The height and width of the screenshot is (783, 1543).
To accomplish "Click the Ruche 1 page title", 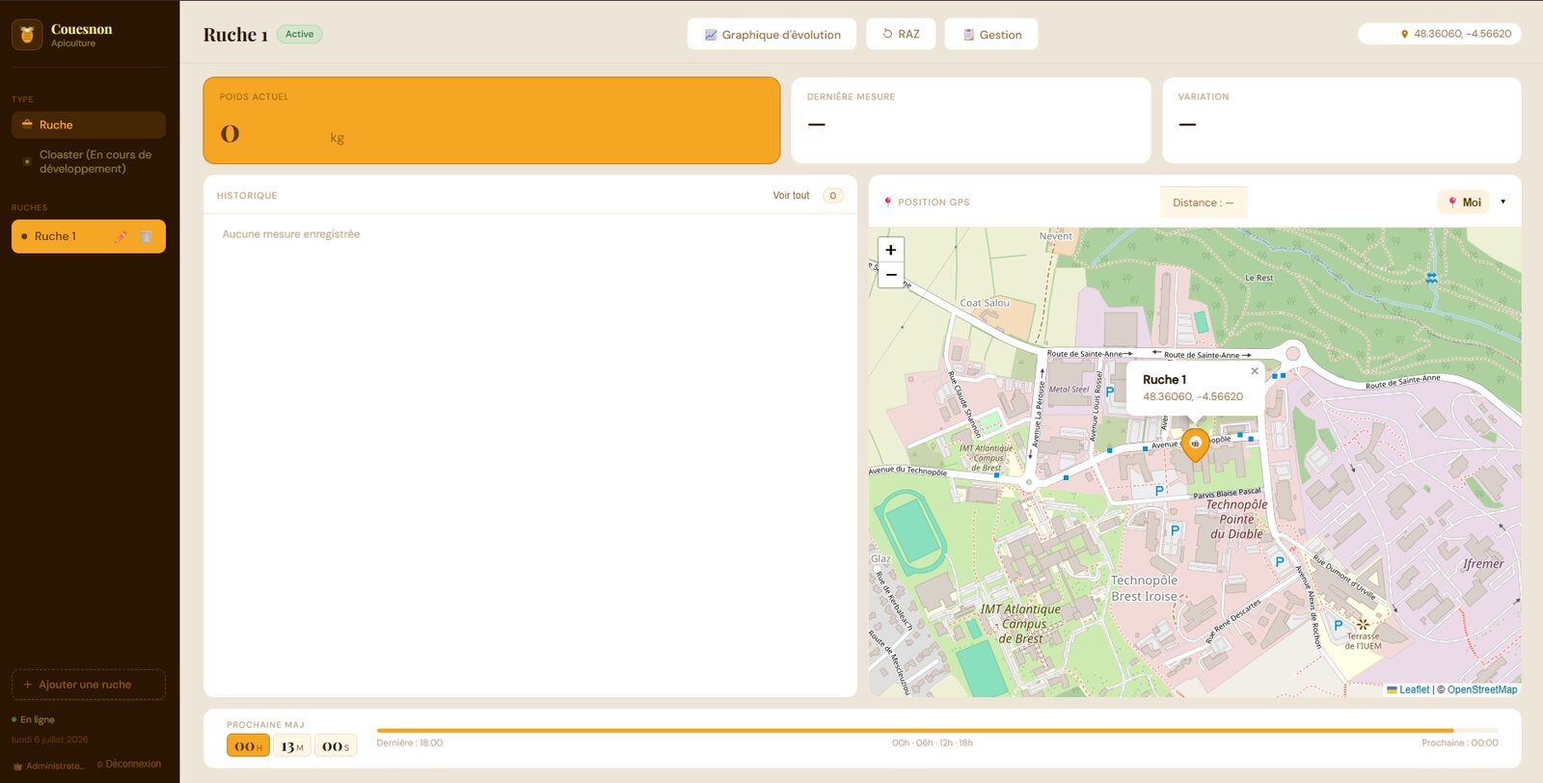I will 235,35.
